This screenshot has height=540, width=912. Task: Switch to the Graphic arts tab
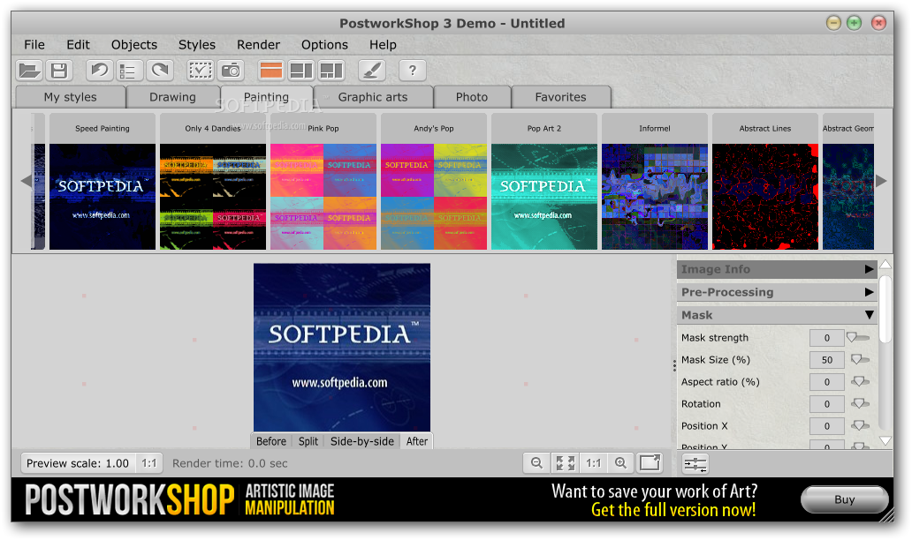tap(373, 97)
